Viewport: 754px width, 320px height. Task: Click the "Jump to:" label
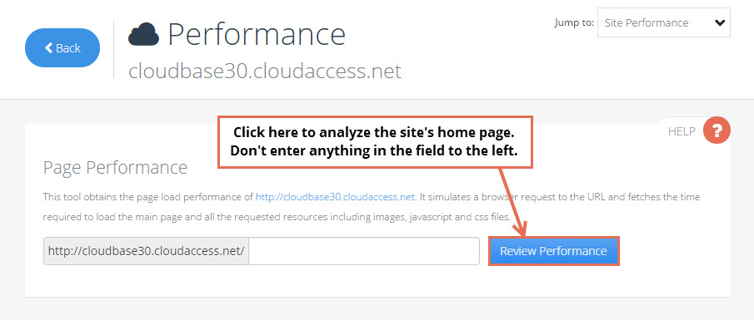(x=574, y=22)
